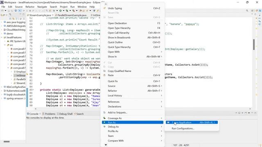The width and height of the screenshot is (262, 147).
Task: Collapse the Java8Features project
Action: [x=2, y=37]
